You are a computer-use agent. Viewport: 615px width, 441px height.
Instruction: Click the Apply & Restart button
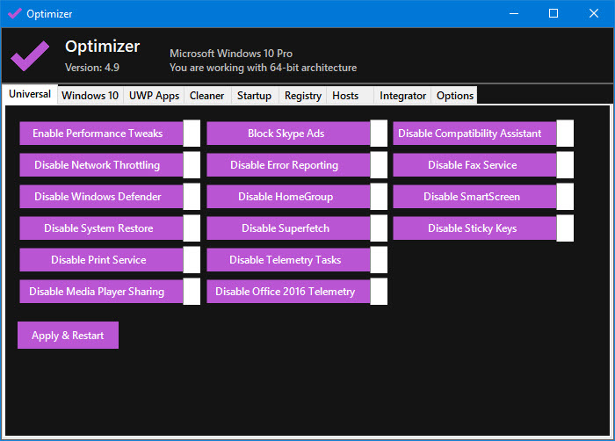[68, 336]
